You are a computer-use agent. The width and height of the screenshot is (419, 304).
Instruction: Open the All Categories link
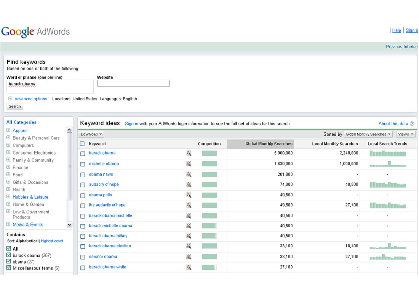pos(21,122)
